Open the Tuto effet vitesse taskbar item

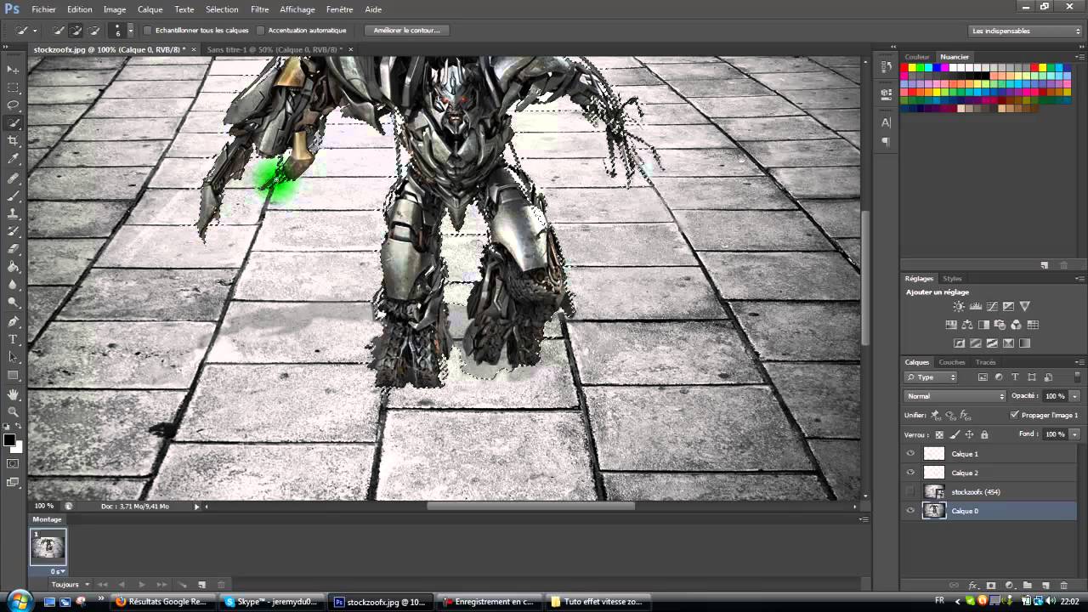(x=599, y=602)
